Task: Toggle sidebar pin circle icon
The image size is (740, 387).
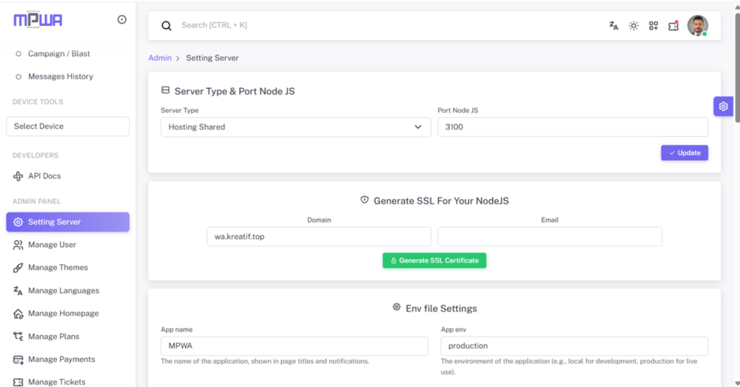Action: pyautogui.click(x=122, y=19)
